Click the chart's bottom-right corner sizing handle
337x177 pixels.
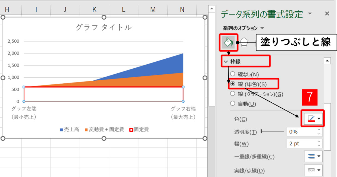click(x=205, y=138)
